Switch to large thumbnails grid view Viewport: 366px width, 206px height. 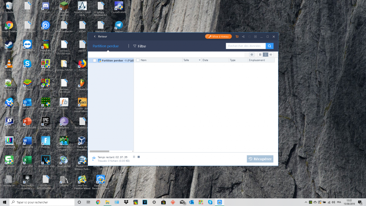click(260, 55)
